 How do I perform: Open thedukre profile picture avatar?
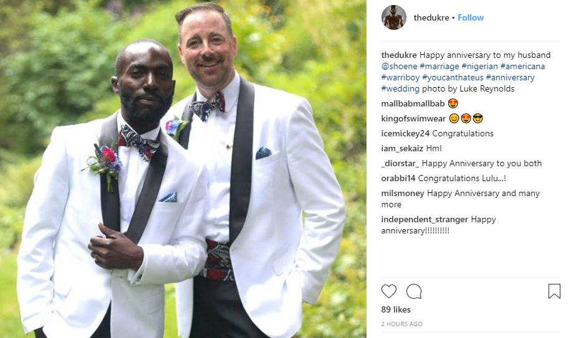(394, 17)
